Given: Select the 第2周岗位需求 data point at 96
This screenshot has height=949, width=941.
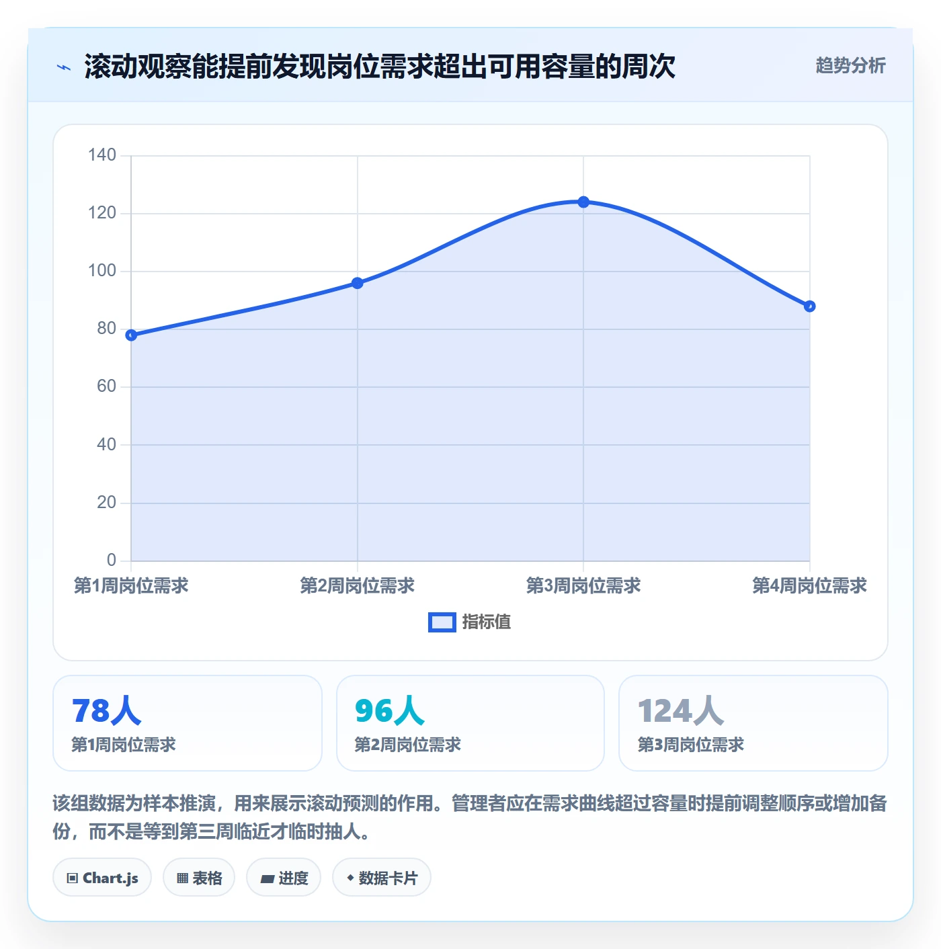Looking at the screenshot, I should coord(358,283).
